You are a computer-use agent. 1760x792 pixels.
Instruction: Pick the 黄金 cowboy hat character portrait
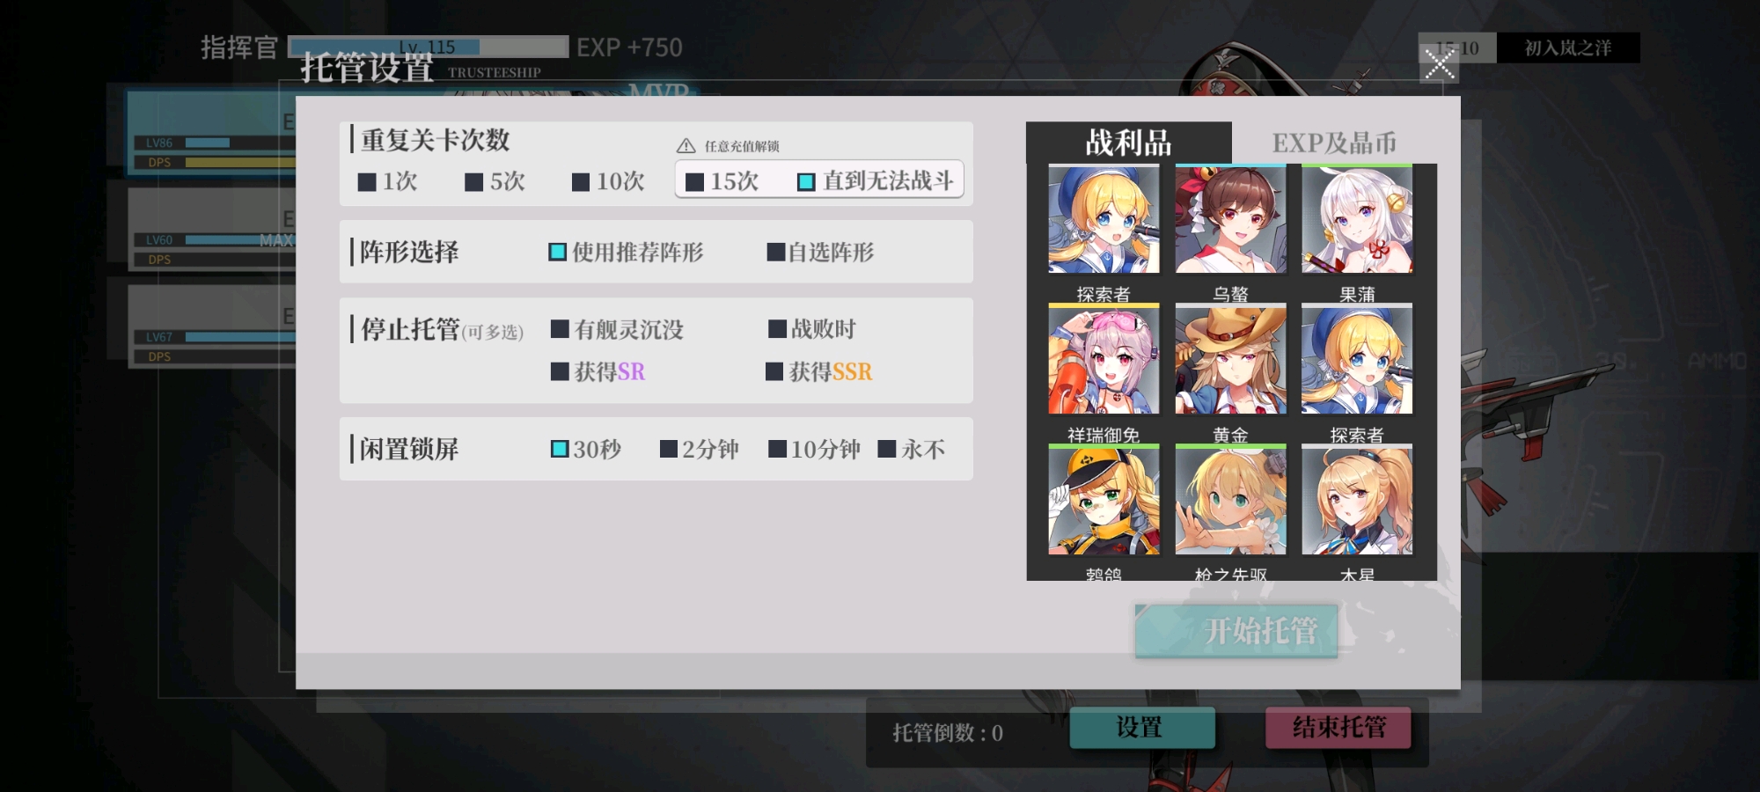[x=1230, y=359]
